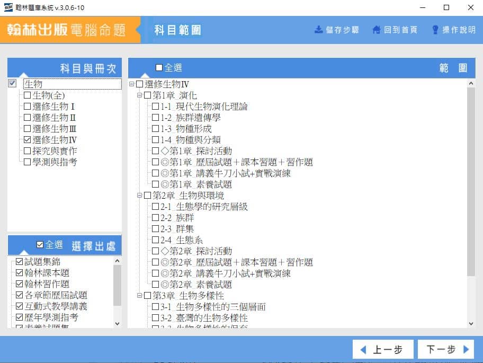Uncheck 翰林習作題 source checkbox
This screenshot has width=483, height=363.
point(20,284)
